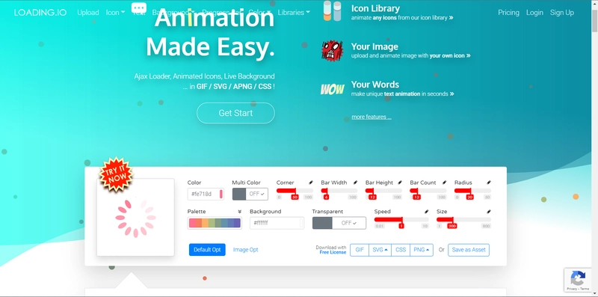Click the Icon Library bottles icon
Image resolution: width=598 pixels, height=297 pixels.
tap(332, 11)
